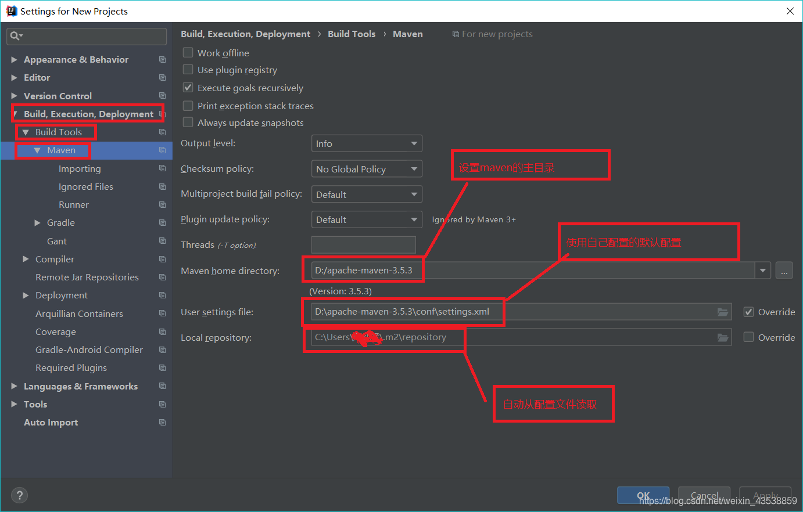Click project-level icon next to Languages & Frameworks
The image size is (803, 512).
pyautogui.click(x=162, y=386)
